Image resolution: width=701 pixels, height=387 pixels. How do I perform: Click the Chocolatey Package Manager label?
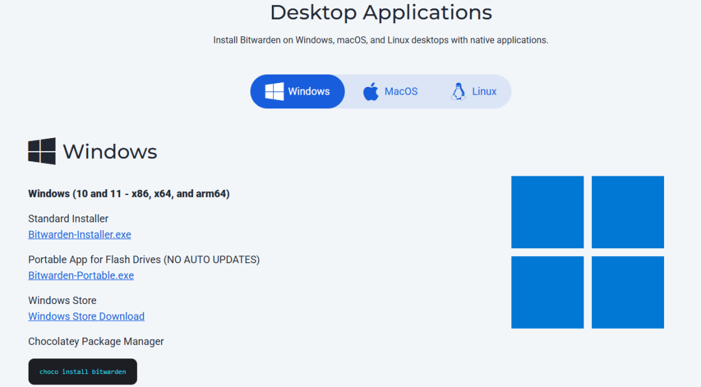click(x=96, y=342)
